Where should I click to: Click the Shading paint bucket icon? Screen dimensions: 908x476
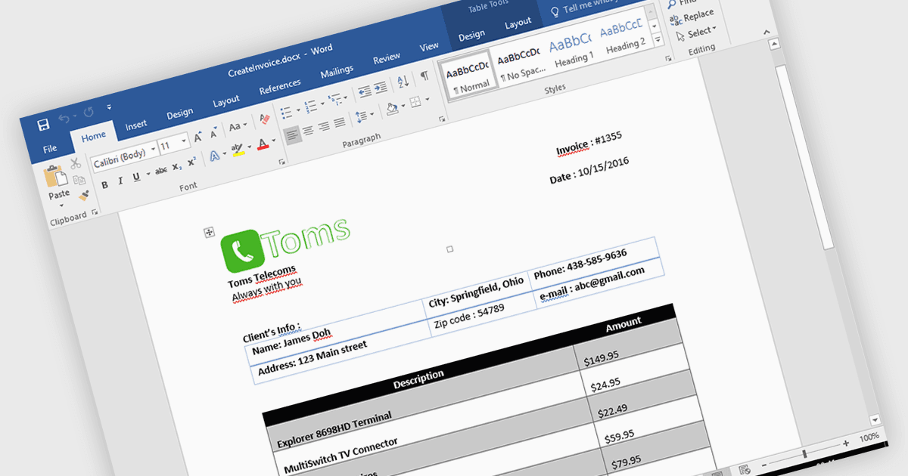click(x=391, y=108)
